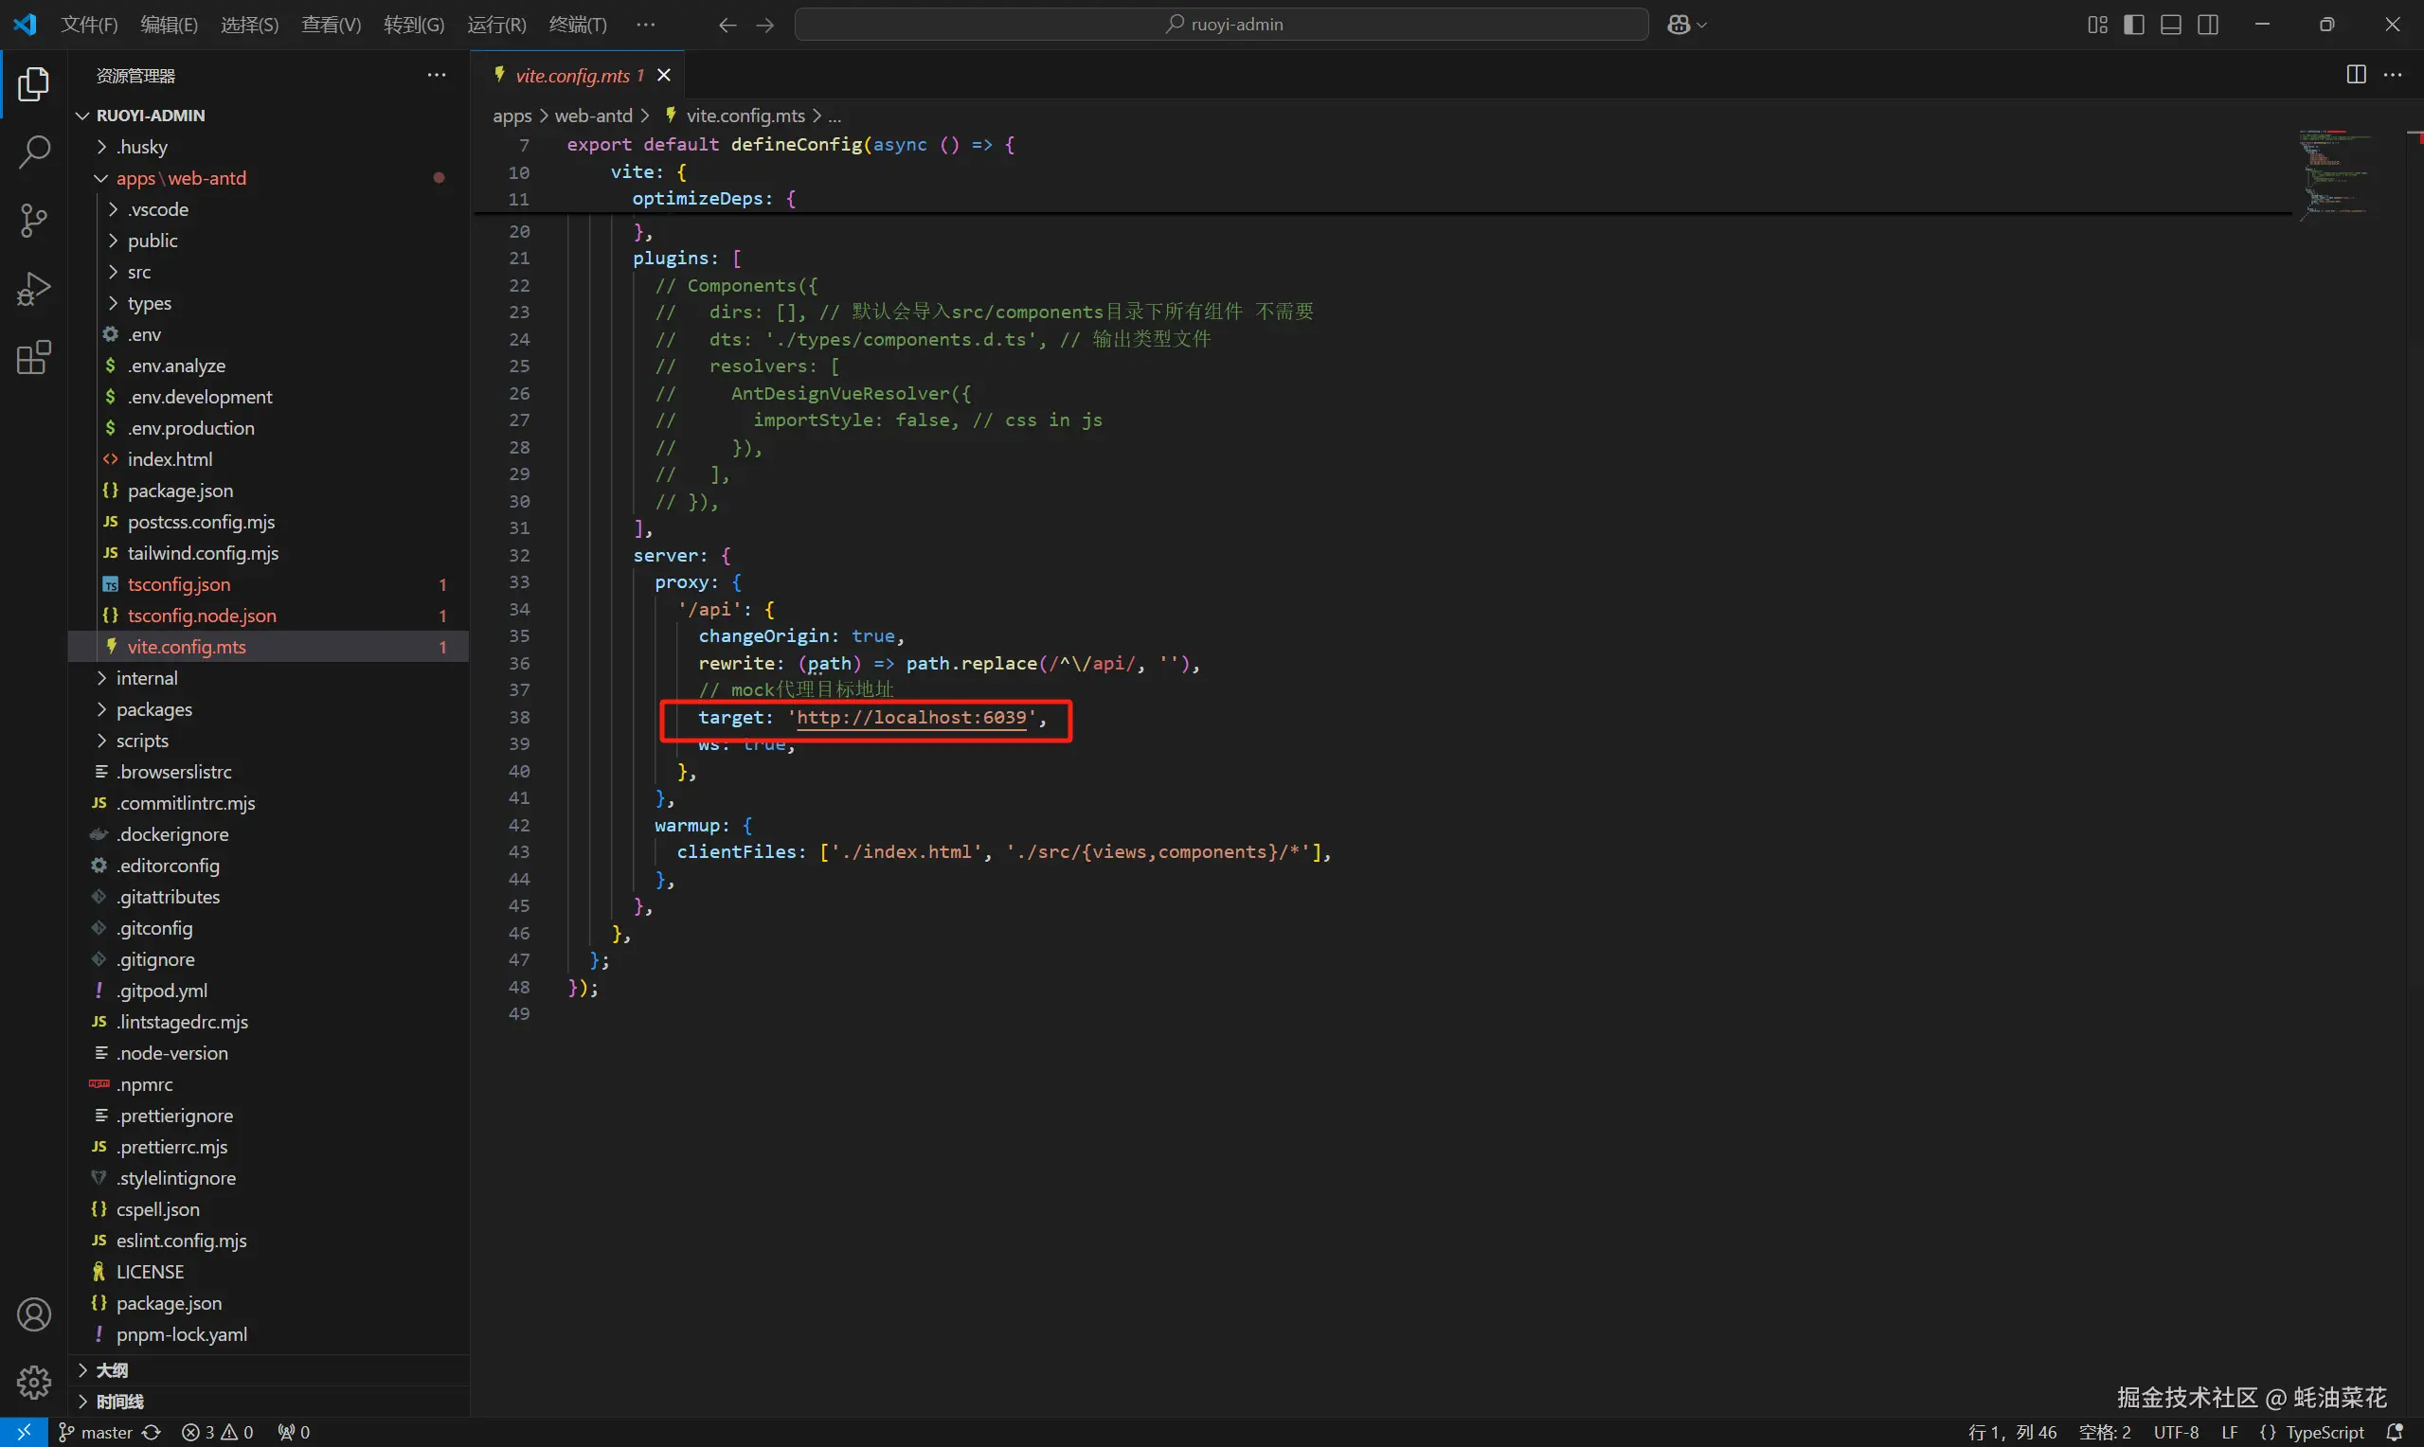Open index.html in explorer

coord(268,459)
